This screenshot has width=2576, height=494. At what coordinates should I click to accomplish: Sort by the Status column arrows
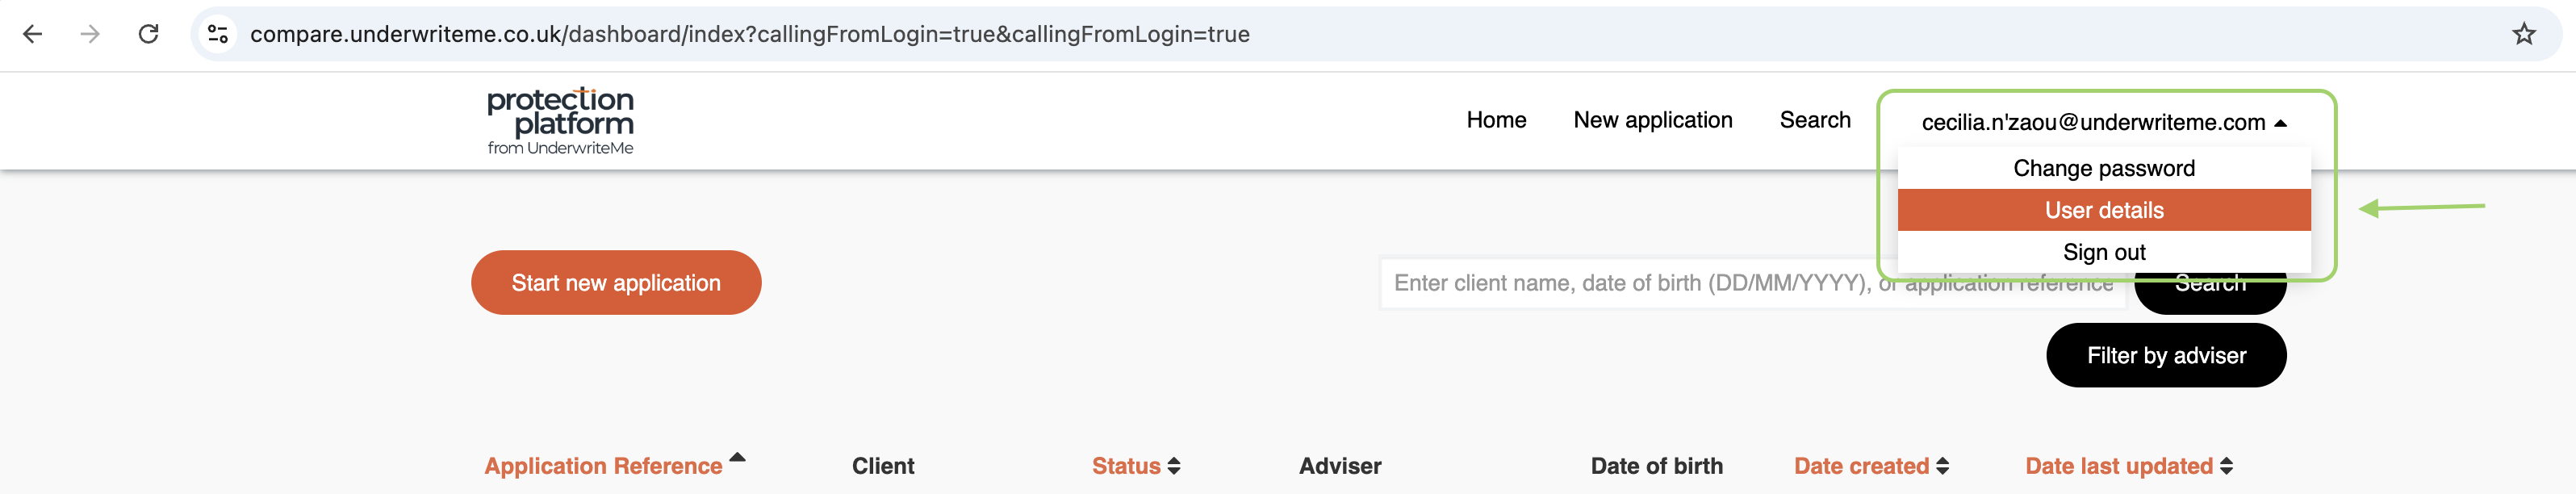tap(1174, 466)
